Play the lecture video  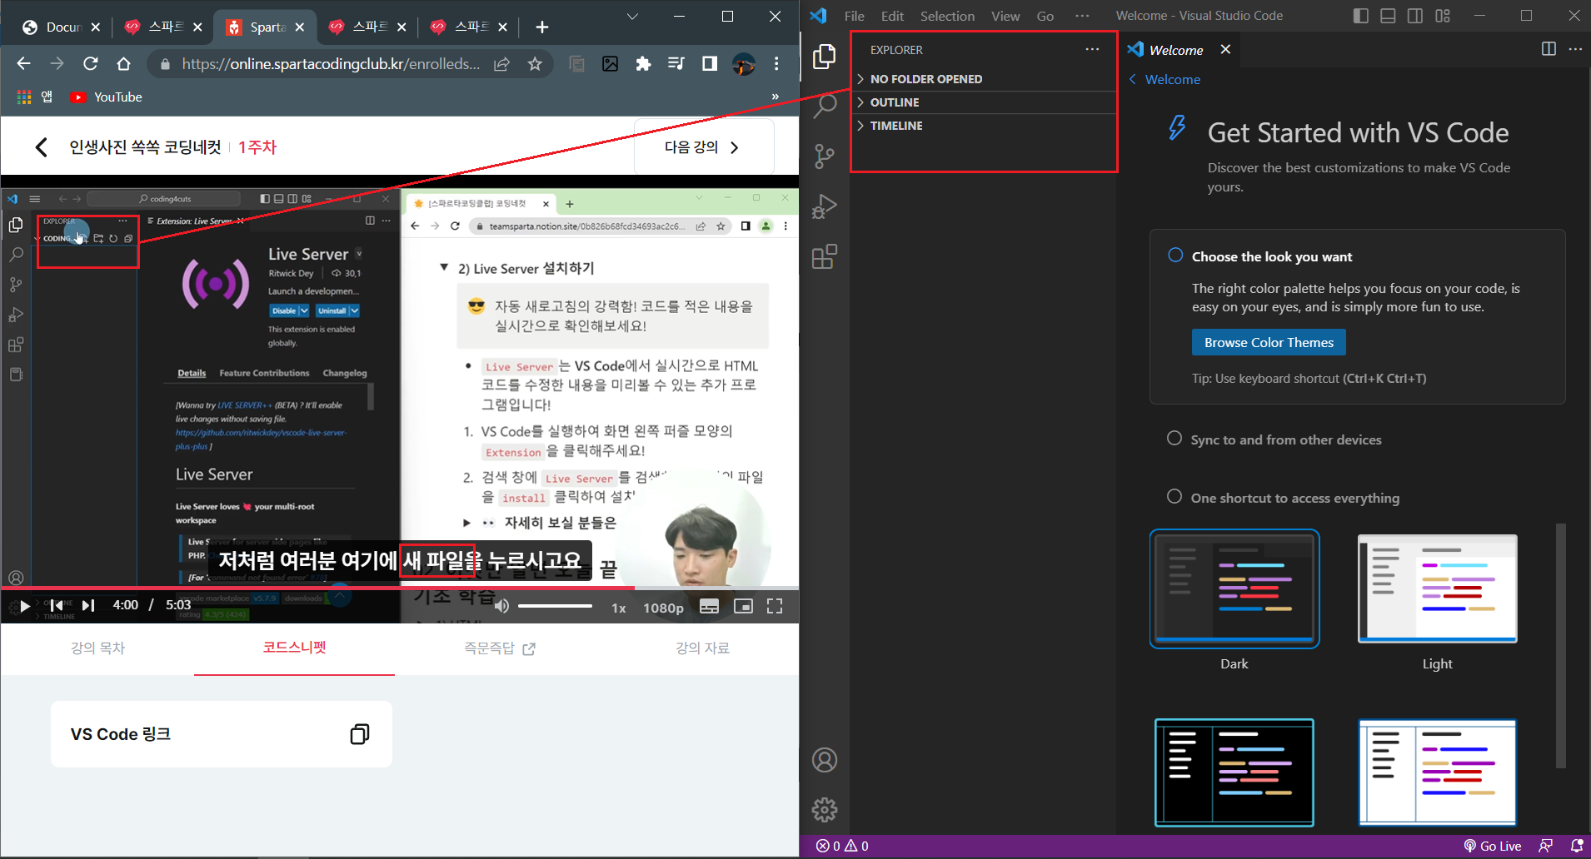click(x=25, y=606)
